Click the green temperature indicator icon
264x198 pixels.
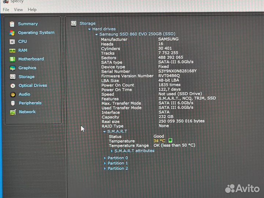(x=170, y=140)
